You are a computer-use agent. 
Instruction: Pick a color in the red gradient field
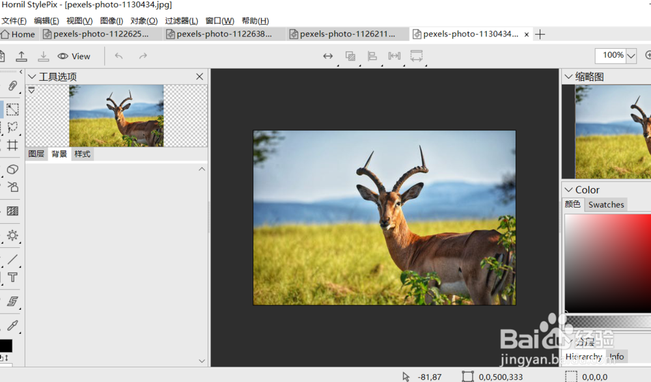(x=608, y=264)
